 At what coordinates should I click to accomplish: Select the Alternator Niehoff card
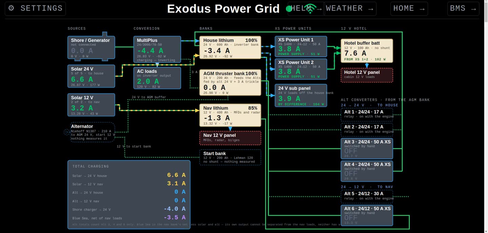click(x=93, y=132)
